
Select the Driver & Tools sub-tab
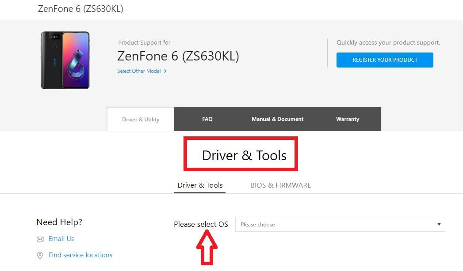(200, 185)
